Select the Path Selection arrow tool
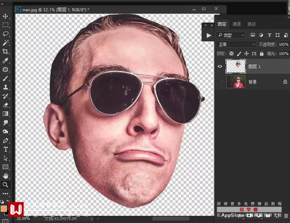 click(x=5, y=158)
